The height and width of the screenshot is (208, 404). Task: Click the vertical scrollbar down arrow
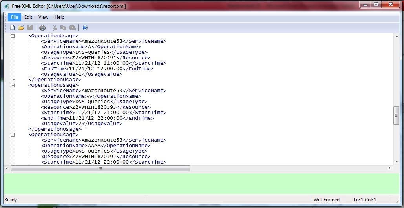point(397,162)
